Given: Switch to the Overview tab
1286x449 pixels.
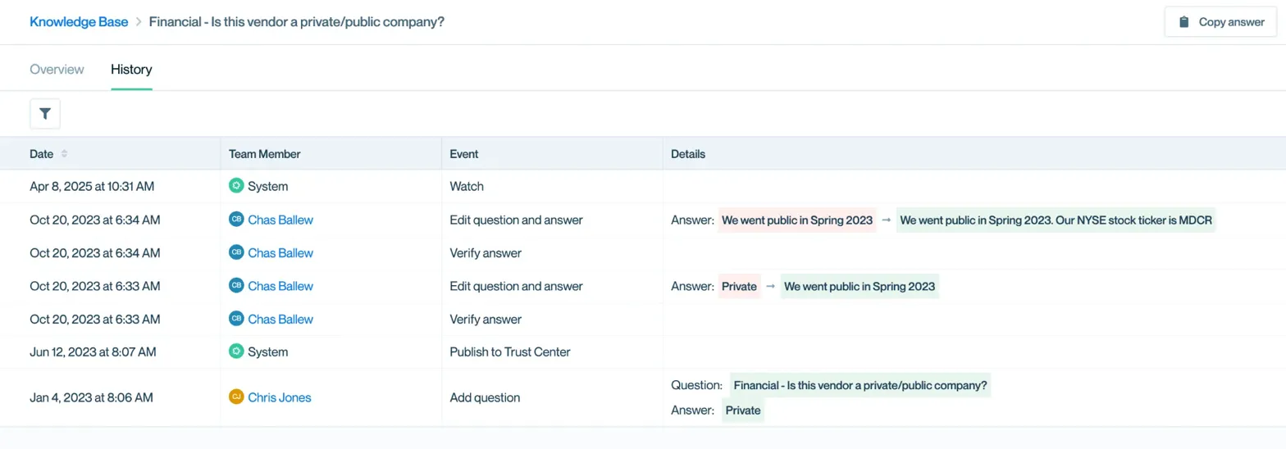Looking at the screenshot, I should [57, 70].
